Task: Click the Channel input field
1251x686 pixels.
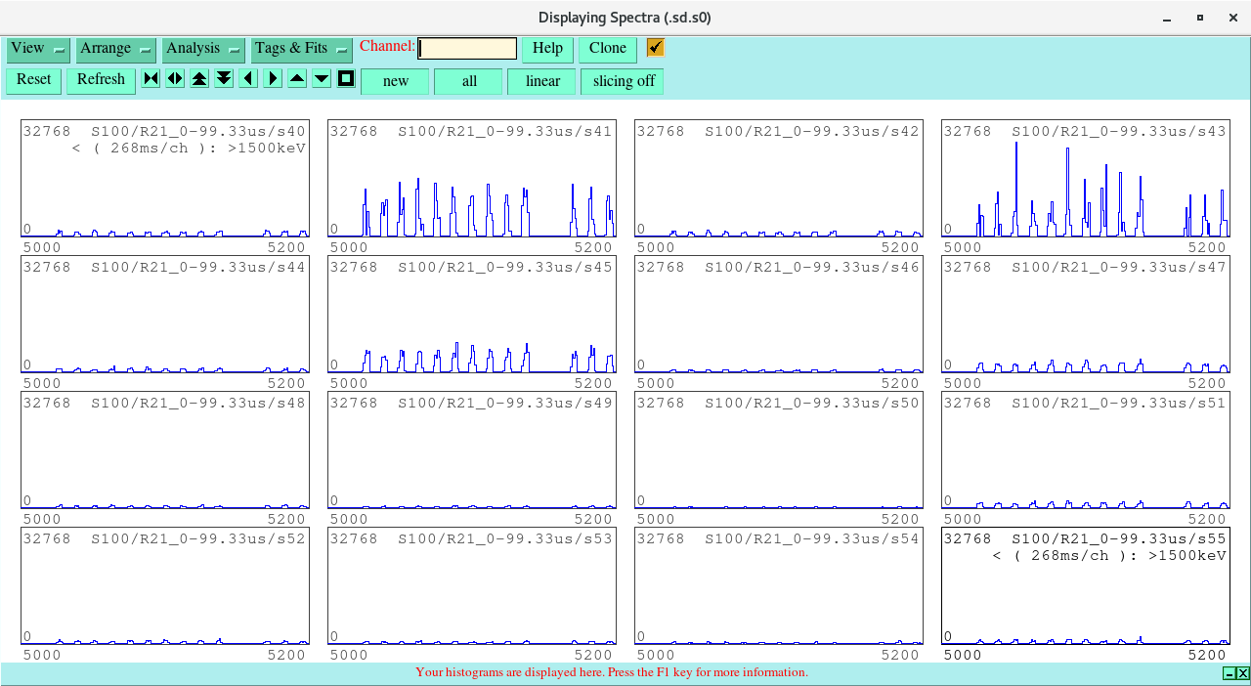Action: pos(467,49)
